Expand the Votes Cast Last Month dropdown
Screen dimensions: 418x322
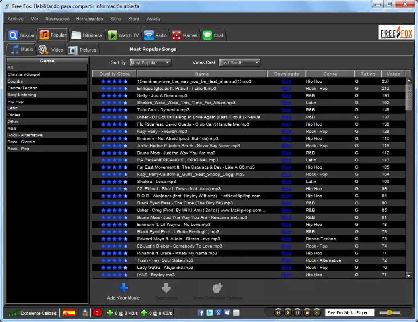(240, 62)
